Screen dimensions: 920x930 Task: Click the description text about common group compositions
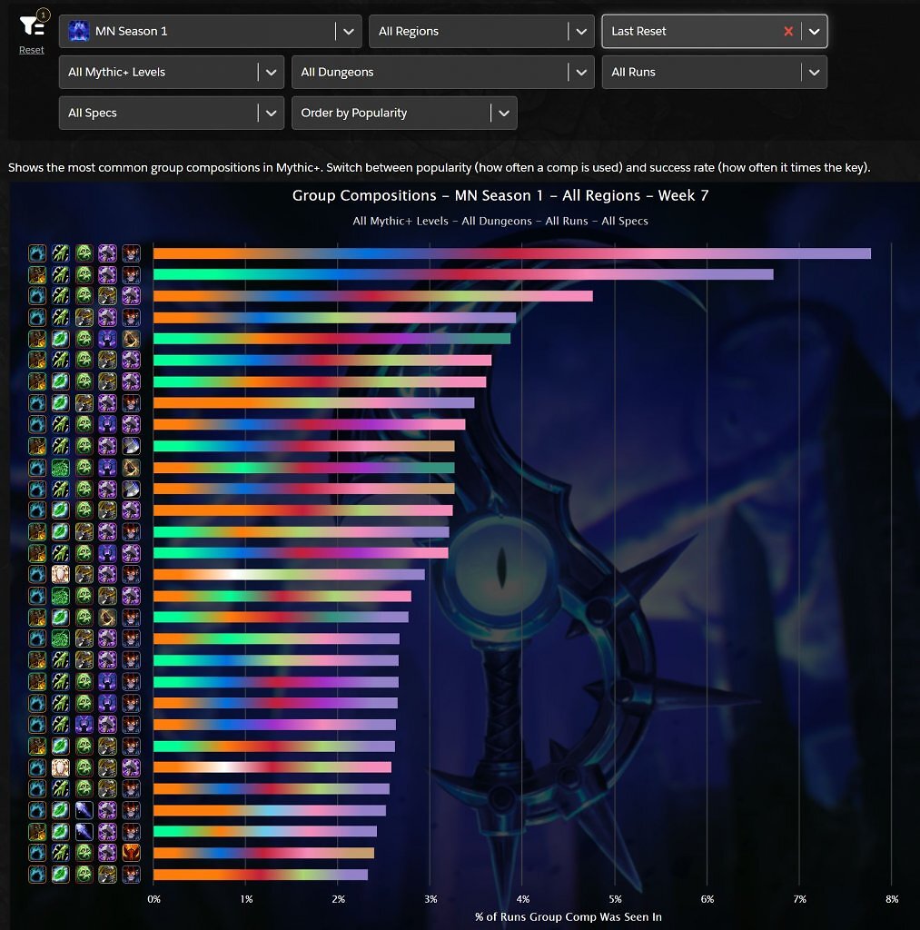click(439, 167)
